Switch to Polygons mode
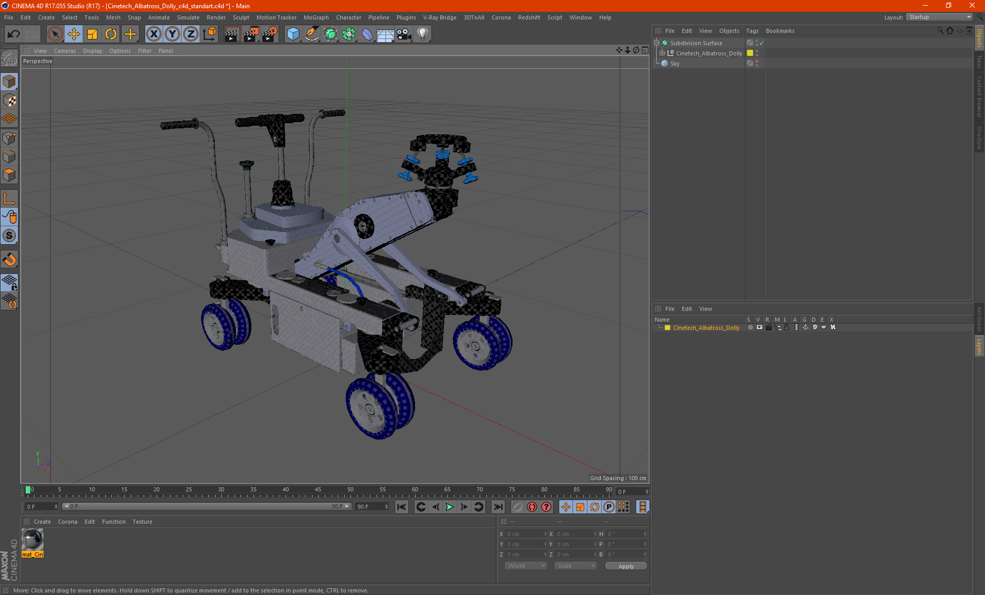Image resolution: width=985 pixels, height=595 pixels. pos(9,175)
